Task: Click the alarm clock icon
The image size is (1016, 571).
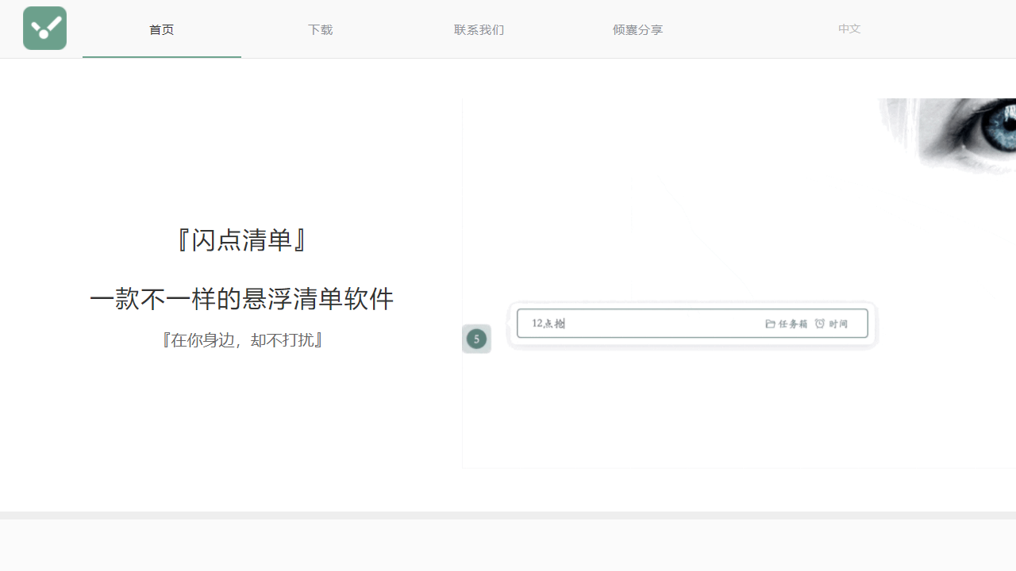Action: click(820, 324)
